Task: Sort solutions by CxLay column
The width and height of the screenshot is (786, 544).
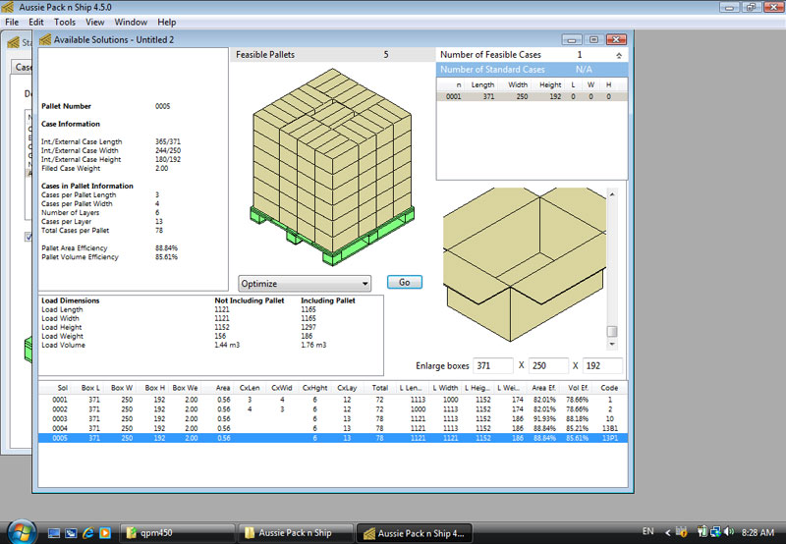Action: pyautogui.click(x=347, y=388)
